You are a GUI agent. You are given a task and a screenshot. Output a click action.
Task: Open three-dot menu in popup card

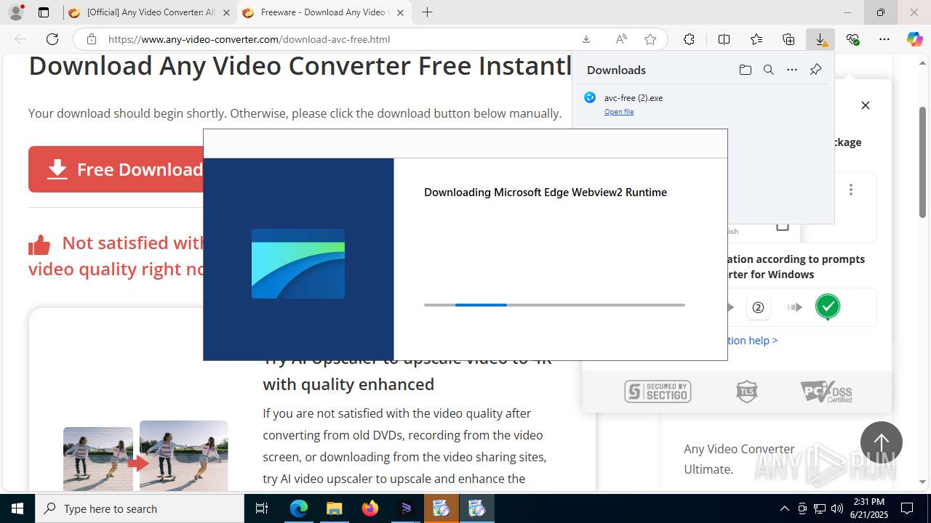[x=851, y=190]
